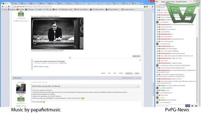This screenshot has height=113, width=201.
Task: Open the IP.Board System bookmark
Action: 113,9
